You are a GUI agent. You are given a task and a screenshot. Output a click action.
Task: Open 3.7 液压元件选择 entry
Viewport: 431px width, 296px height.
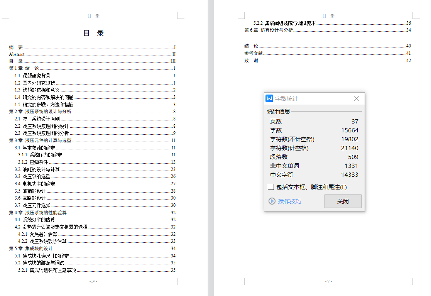click(95, 205)
